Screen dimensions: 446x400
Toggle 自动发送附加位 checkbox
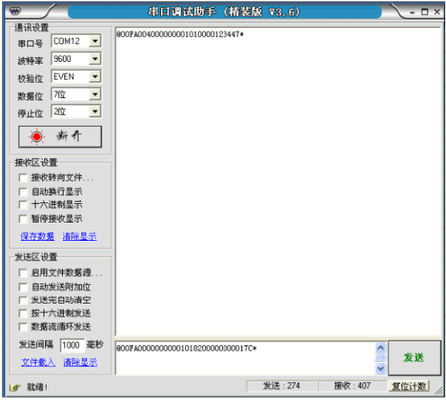click(x=23, y=287)
